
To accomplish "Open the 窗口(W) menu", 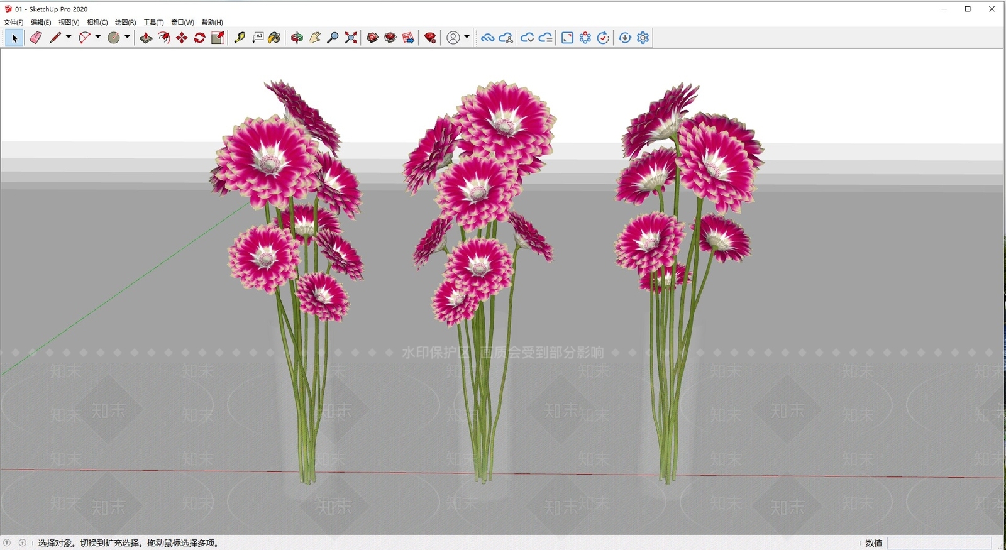I will (183, 22).
